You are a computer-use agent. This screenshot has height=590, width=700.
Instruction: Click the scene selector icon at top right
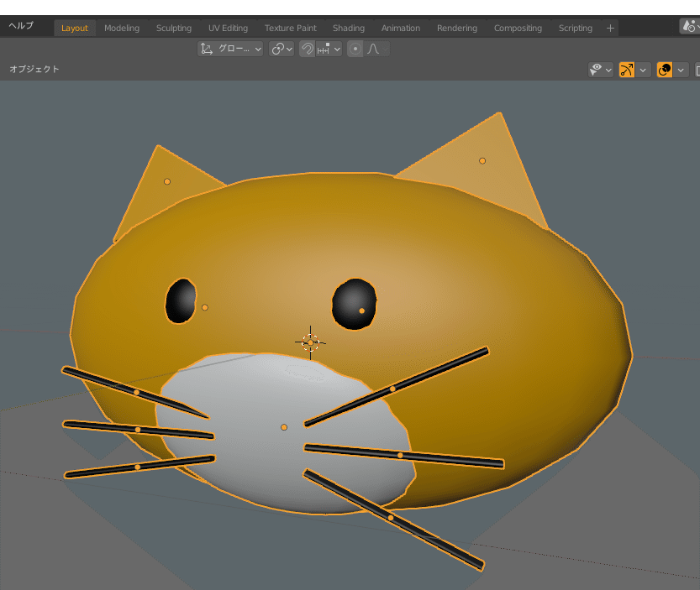690,26
